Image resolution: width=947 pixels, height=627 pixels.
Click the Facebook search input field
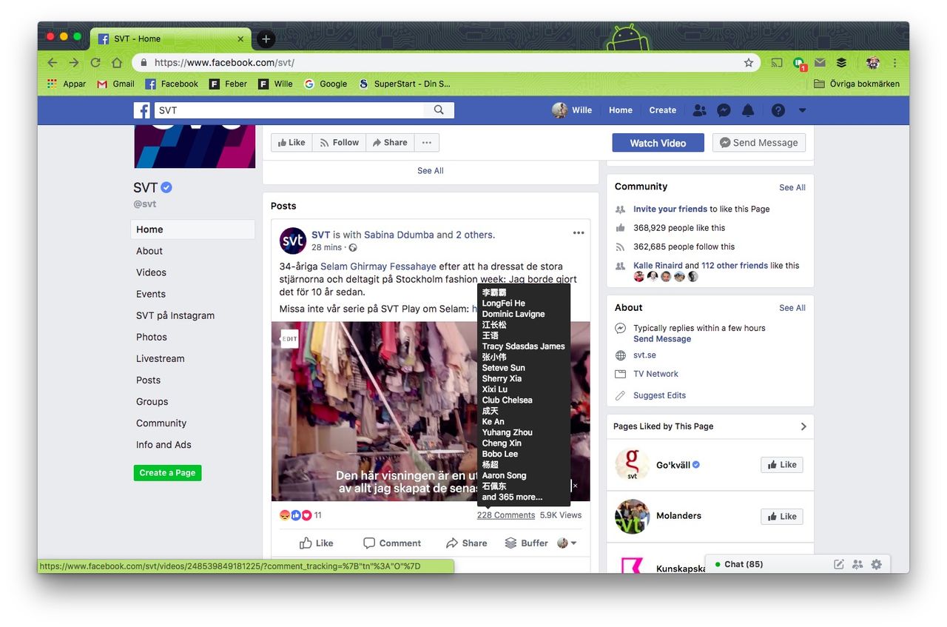coord(289,110)
